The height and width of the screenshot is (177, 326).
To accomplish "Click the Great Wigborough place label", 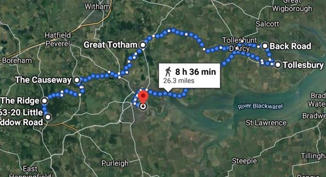I will coord(292,6).
